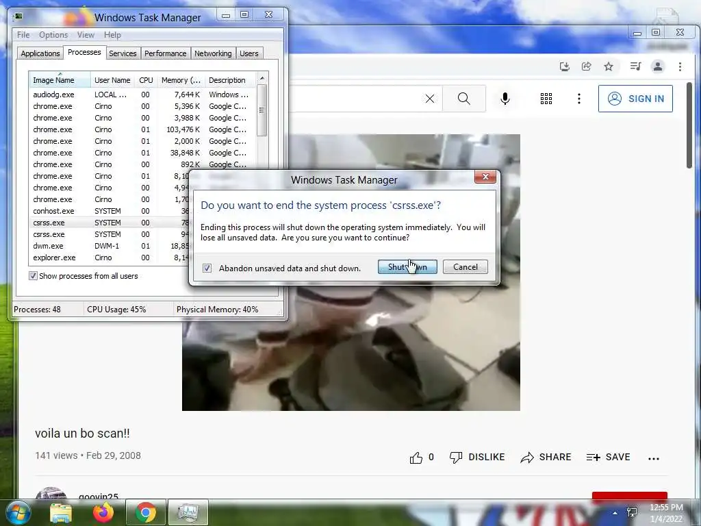Click Chrome install app icon in toolbar
This screenshot has width=701, height=526.
coord(565,66)
